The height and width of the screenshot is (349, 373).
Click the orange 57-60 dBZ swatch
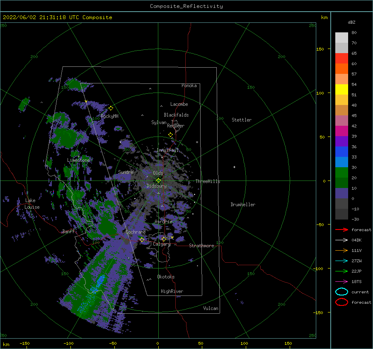[x=342, y=69]
